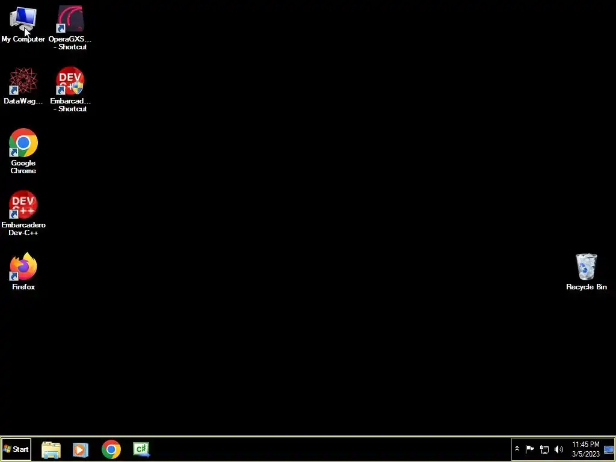616x462 pixels.
Task: Open the Action Center flag icon
Action: (x=530, y=449)
